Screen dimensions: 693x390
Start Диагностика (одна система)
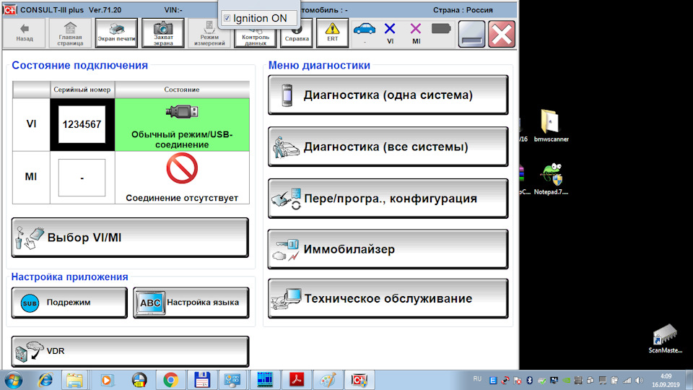click(x=388, y=95)
